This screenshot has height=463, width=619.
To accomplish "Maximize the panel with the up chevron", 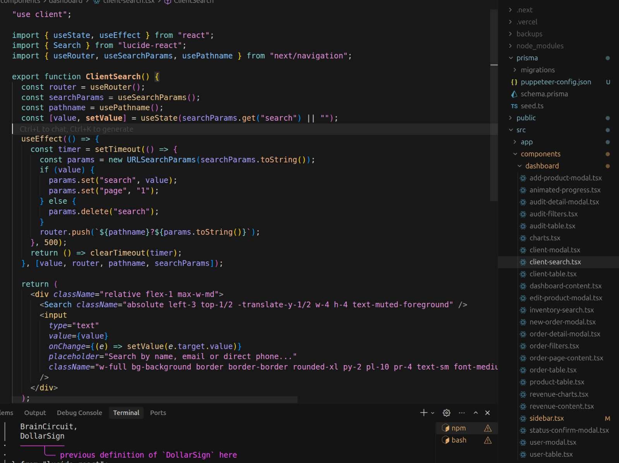I will tap(476, 413).
